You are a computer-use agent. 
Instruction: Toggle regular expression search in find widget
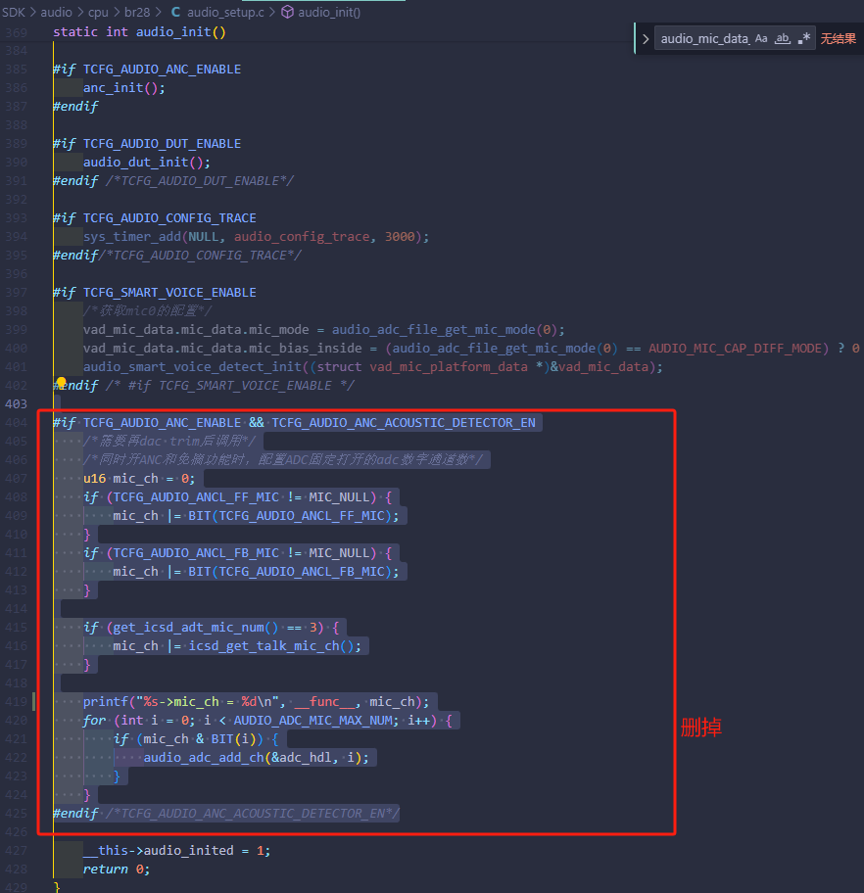(x=804, y=39)
